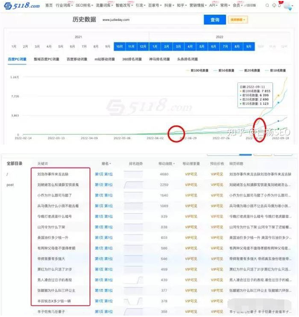Click 第1页 第1位 in the 4680 row
The image size is (299, 317).
coord(104,174)
